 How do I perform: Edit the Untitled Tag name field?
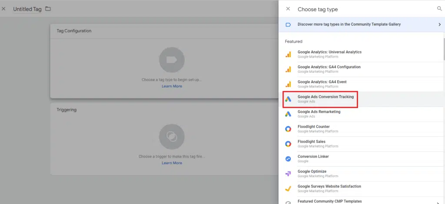[x=27, y=9]
